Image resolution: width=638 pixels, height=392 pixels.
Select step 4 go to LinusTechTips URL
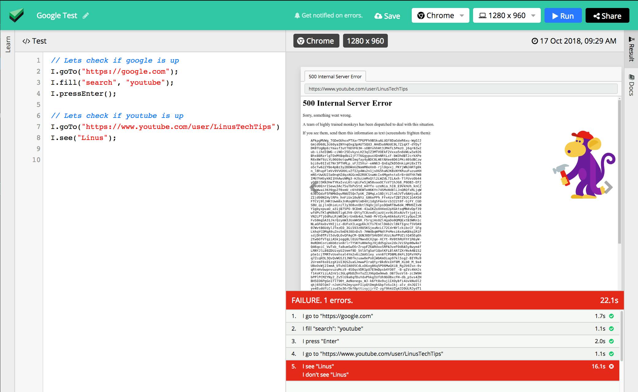pyautogui.click(x=453, y=354)
